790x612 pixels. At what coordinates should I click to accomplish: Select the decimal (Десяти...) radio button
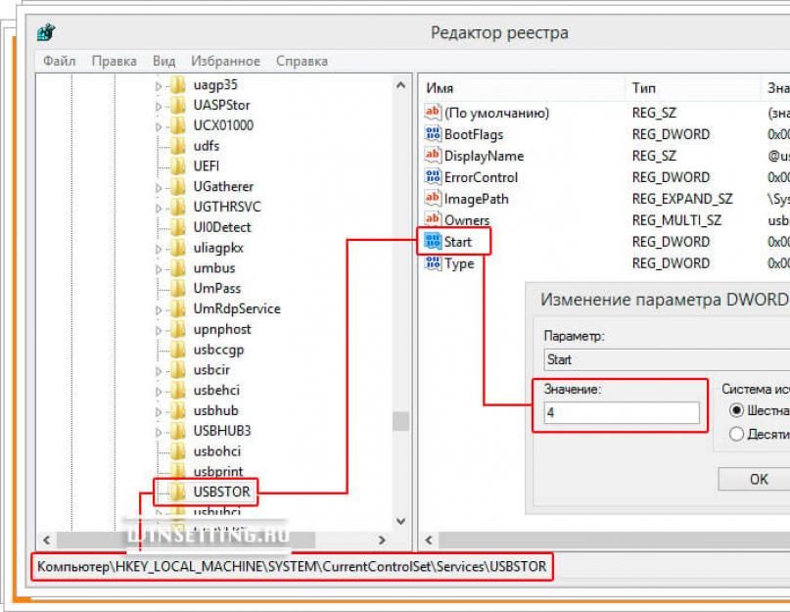click(736, 434)
